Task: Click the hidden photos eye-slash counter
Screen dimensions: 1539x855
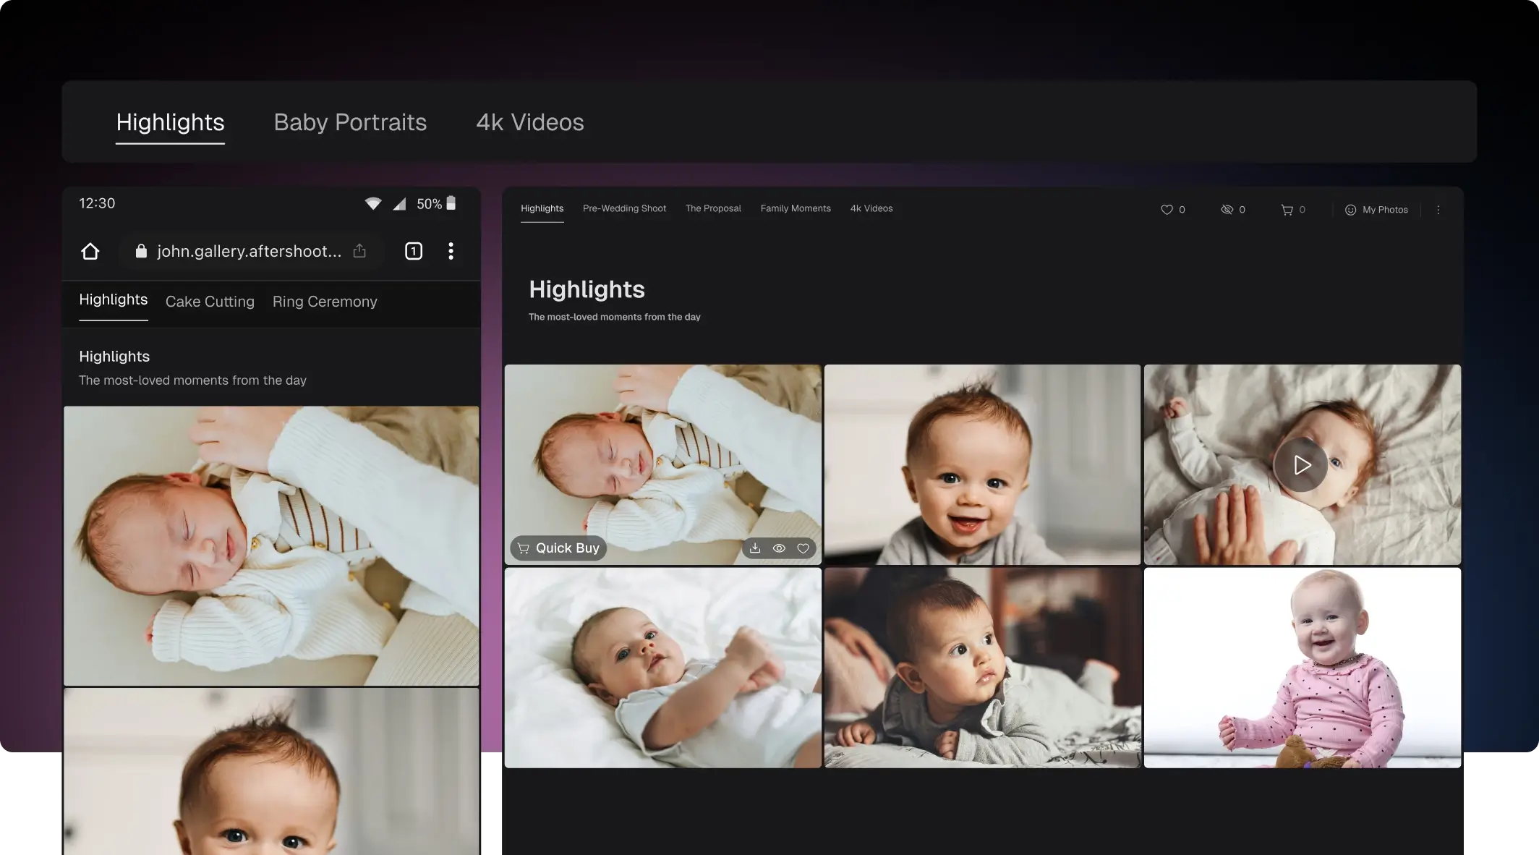Action: pos(1233,210)
